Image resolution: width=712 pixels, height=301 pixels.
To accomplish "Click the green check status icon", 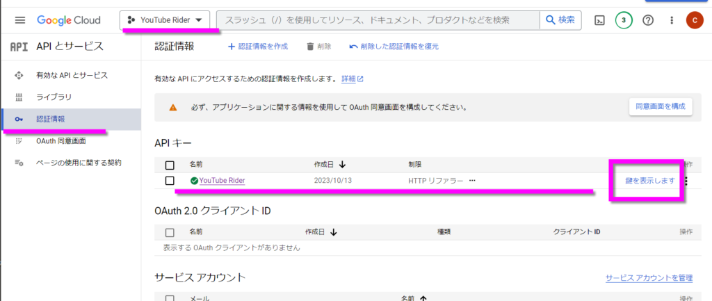I will pos(194,181).
